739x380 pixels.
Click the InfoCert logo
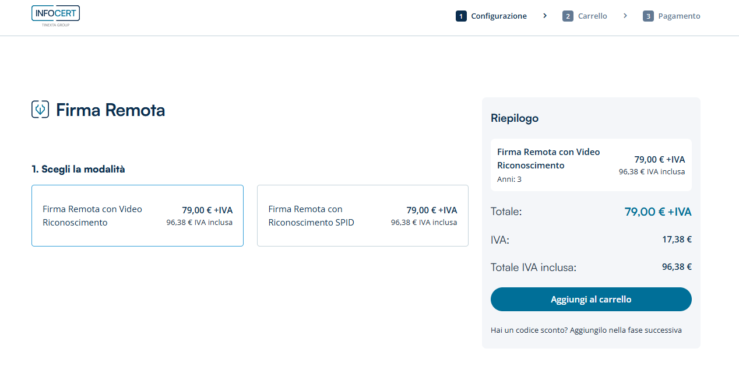[55, 16]
